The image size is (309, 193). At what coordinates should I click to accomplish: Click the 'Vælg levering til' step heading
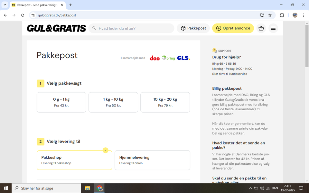pyautogui.click(x=63, y=142)
